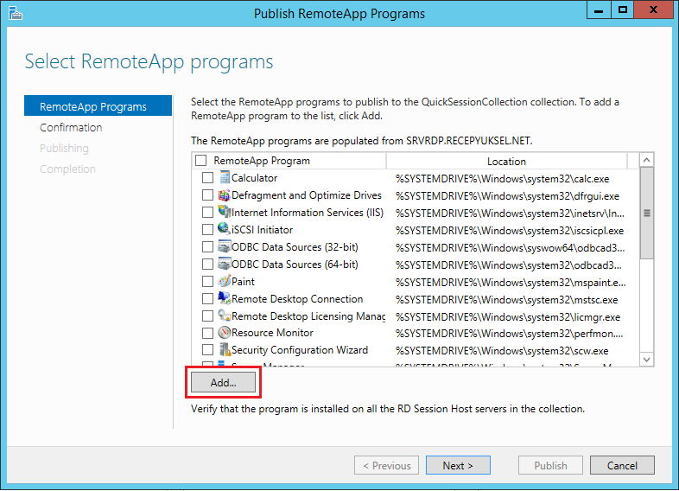Select the Calculator program name
Viewport: 679px width, 491px height.
tap(254, 178)
